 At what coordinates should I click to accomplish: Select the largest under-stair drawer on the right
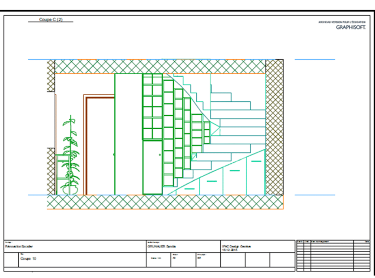(256, 174)
